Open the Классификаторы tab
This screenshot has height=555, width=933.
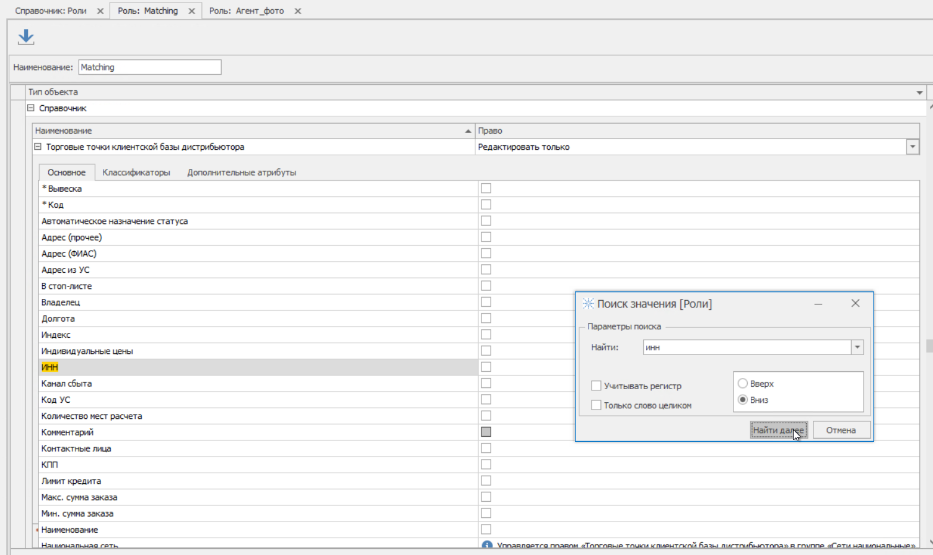(x=136, y=173)
